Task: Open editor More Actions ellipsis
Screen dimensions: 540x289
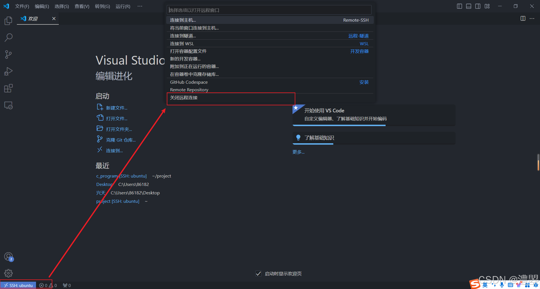Action: tap(532, 19)
